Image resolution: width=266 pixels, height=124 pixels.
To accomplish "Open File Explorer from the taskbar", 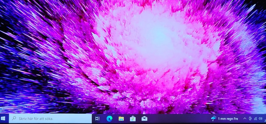I will pyautogui.click(x=121, y=119).
